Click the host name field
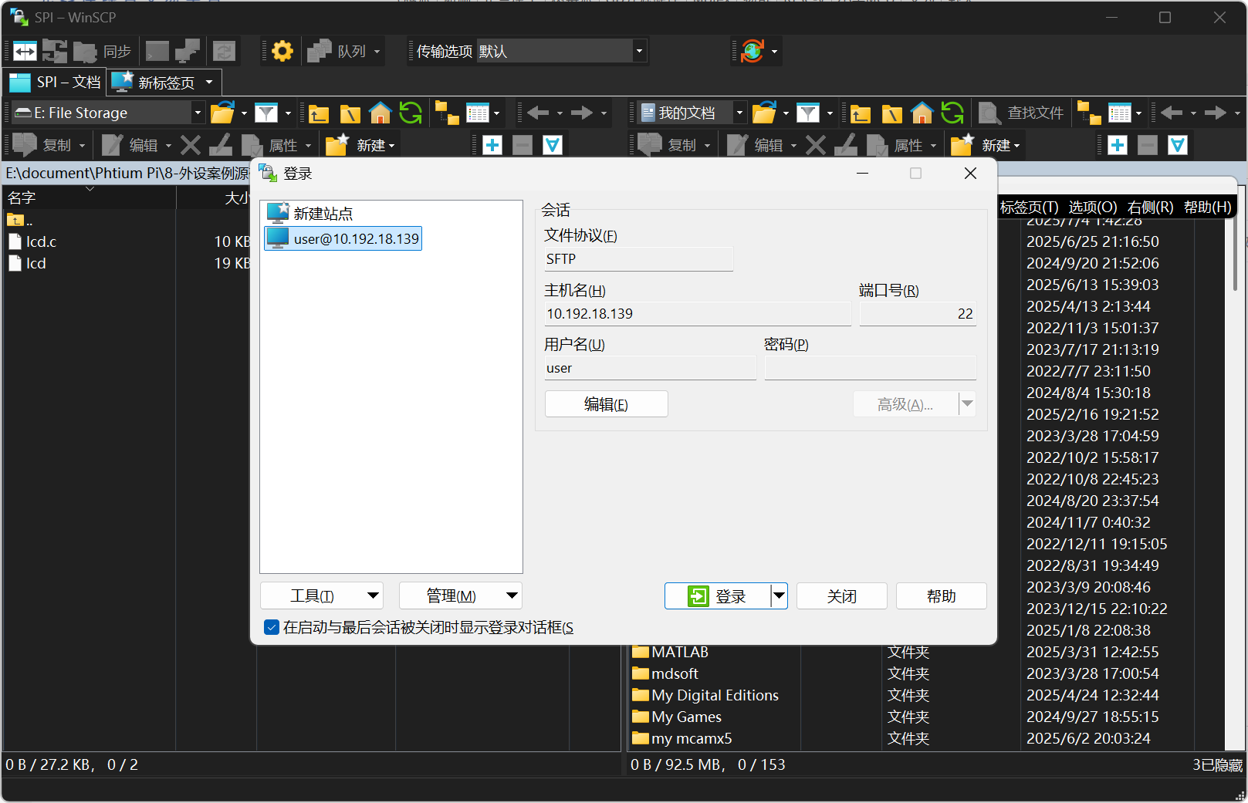Image resolution: width=1248 pixels, height=803 pixels. pos(698,313)
